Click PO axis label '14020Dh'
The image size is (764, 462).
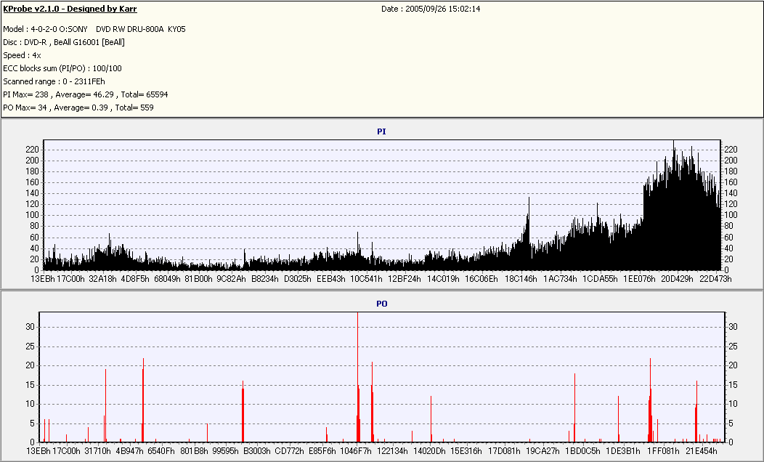[x=429, y=451]
